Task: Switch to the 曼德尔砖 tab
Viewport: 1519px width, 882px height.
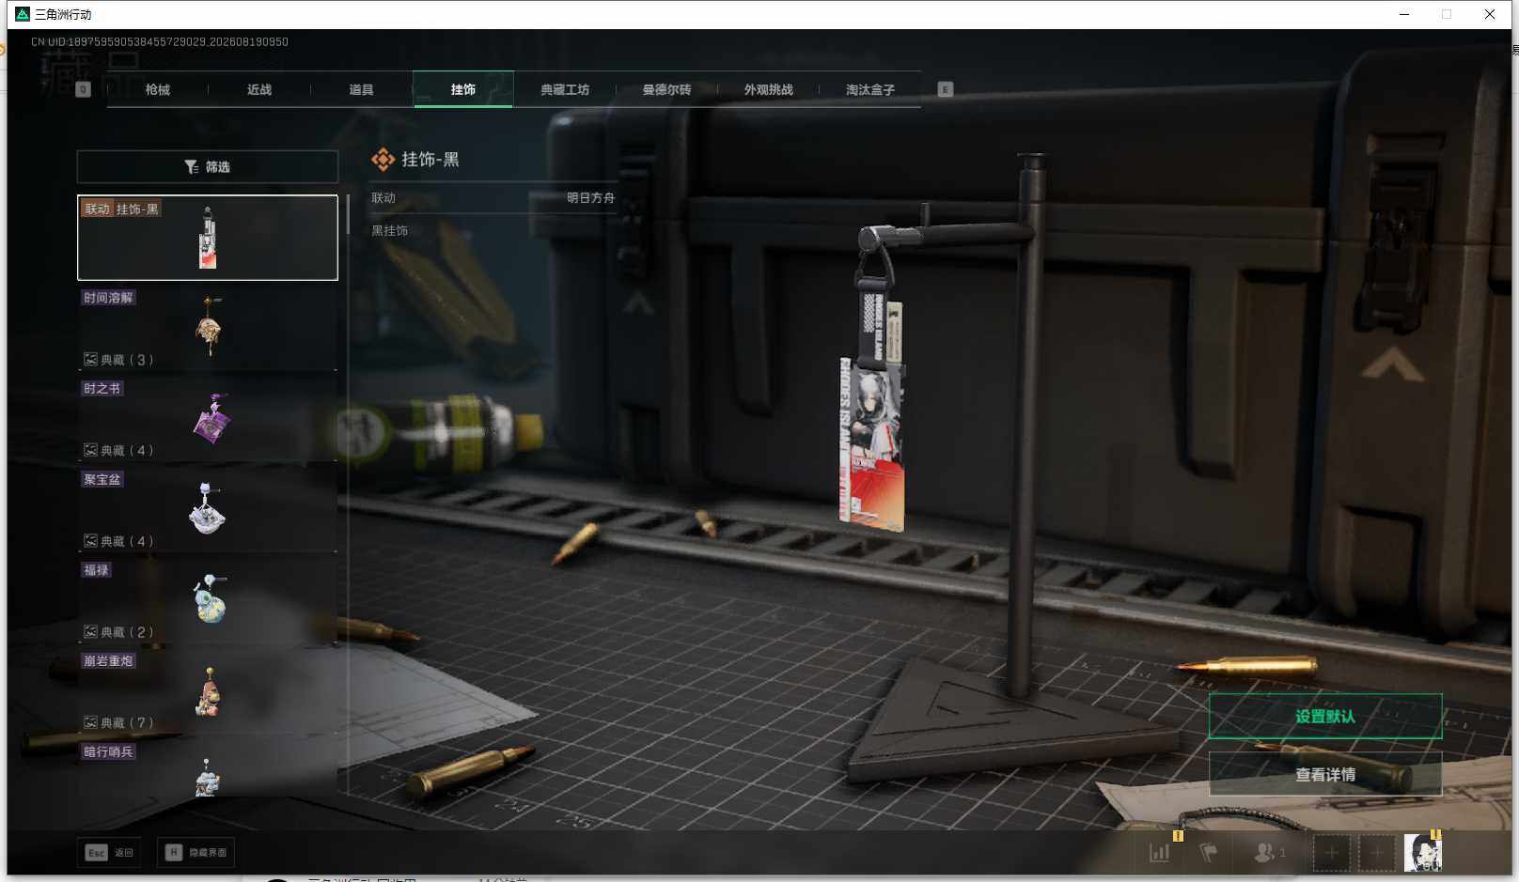Action: pos(666,89)
